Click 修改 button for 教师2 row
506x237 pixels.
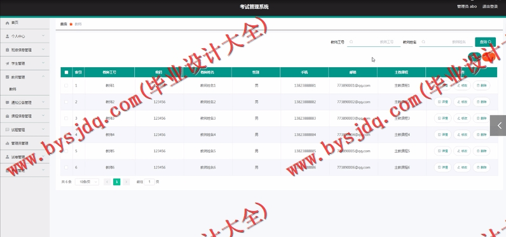pyautogui.click(x=462, y=102)
